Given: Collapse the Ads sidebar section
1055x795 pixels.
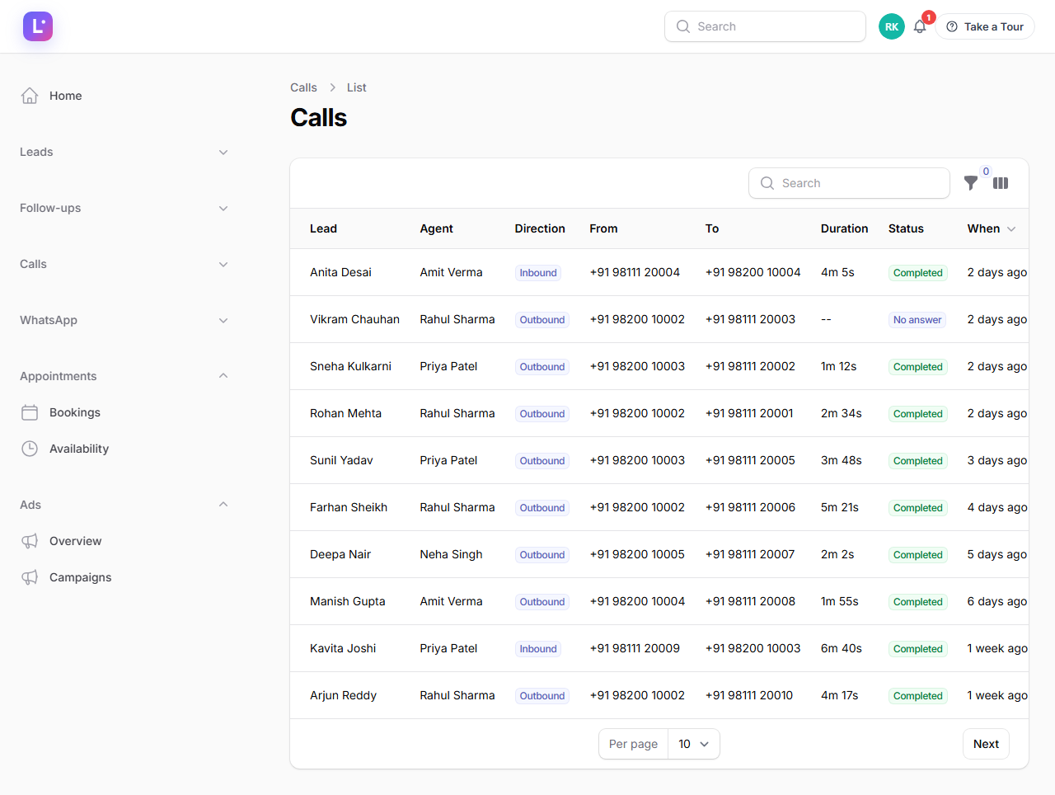Looking at the screenshot, I should coord(124,505).
